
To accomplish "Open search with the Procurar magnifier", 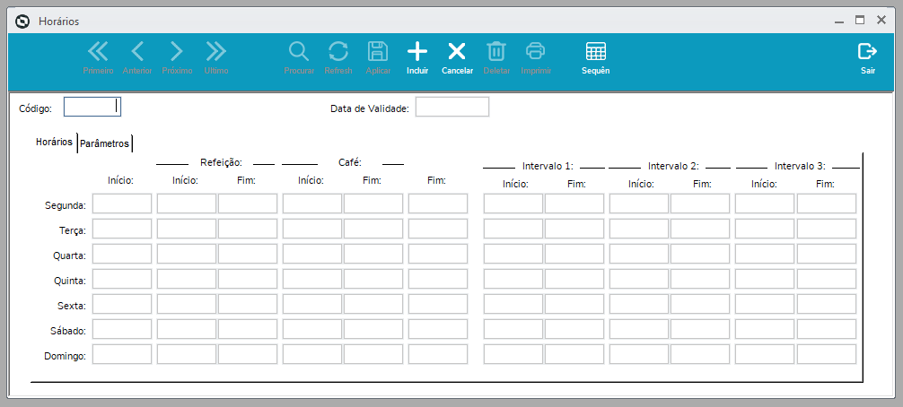I will click(x=299, y=58).
